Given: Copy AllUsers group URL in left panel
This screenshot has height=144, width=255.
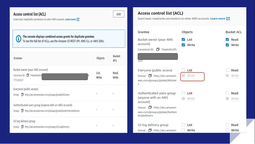Looking at the screenshot, I should click(22, 95).
